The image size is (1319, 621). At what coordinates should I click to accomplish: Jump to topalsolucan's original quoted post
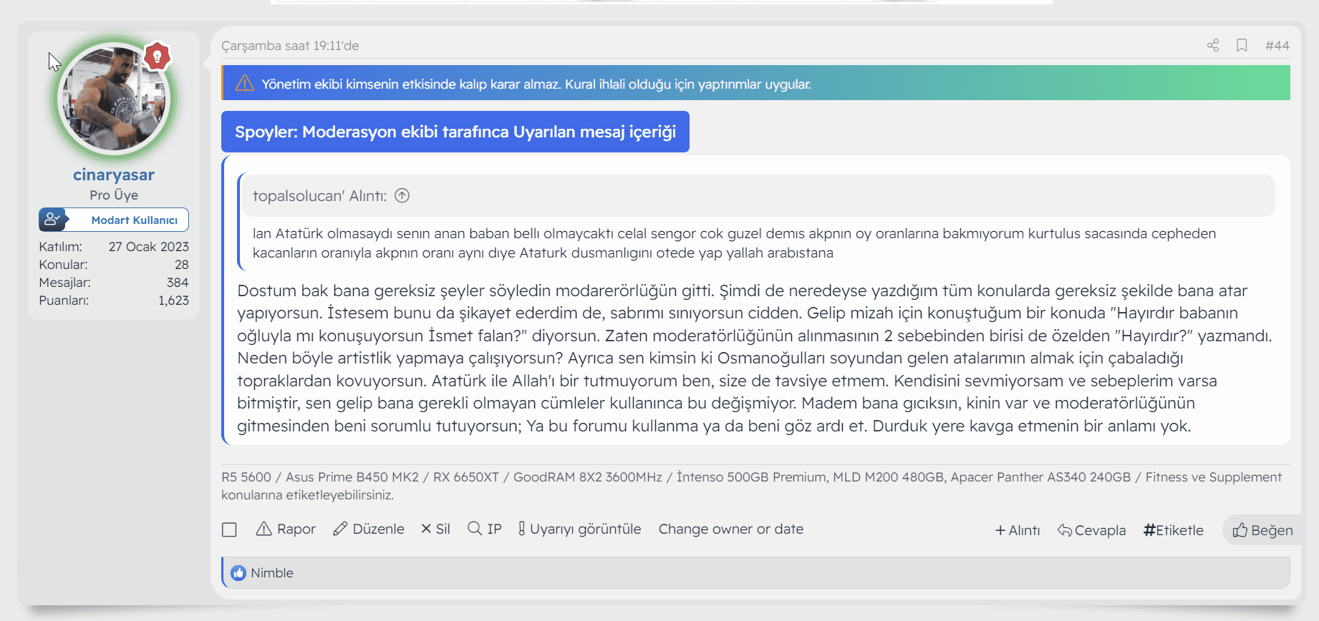click(402, 196)
